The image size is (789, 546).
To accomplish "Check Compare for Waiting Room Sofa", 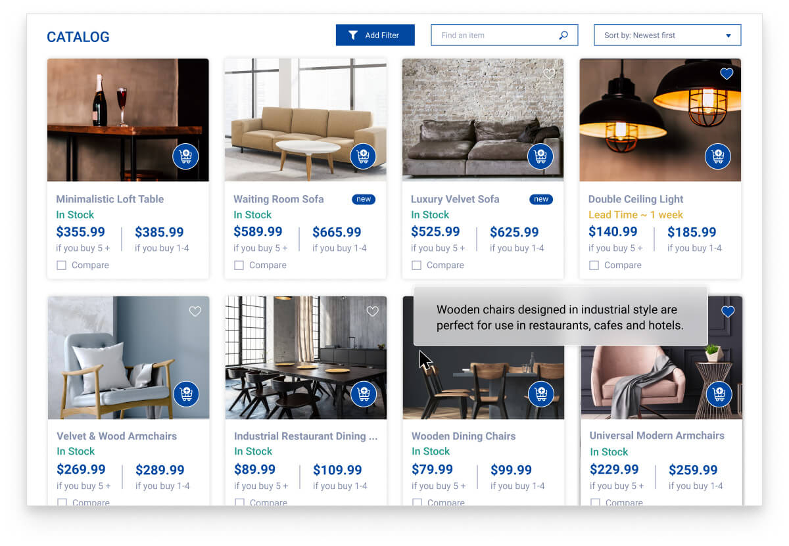I will point(239,265).
